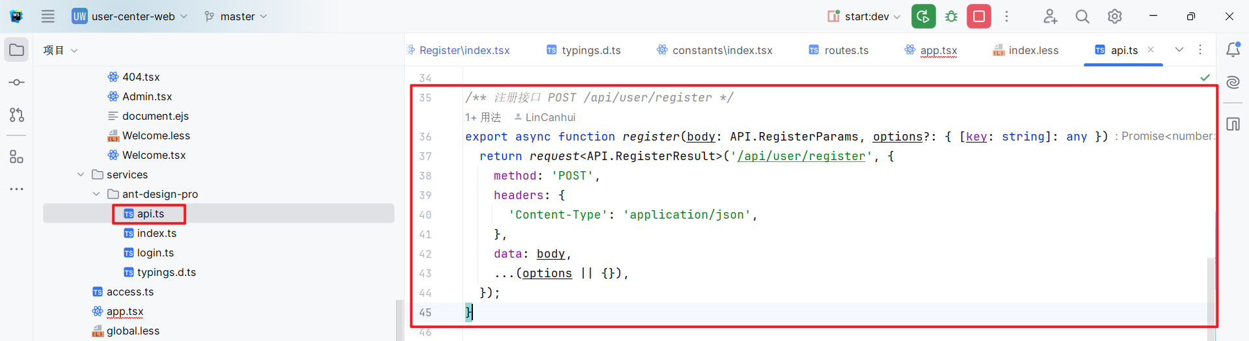Image resolution: width=1249 pixels, height=341 pixels.
Task: Toggle the Project tool window folder icon
Action: click(17, 50)
